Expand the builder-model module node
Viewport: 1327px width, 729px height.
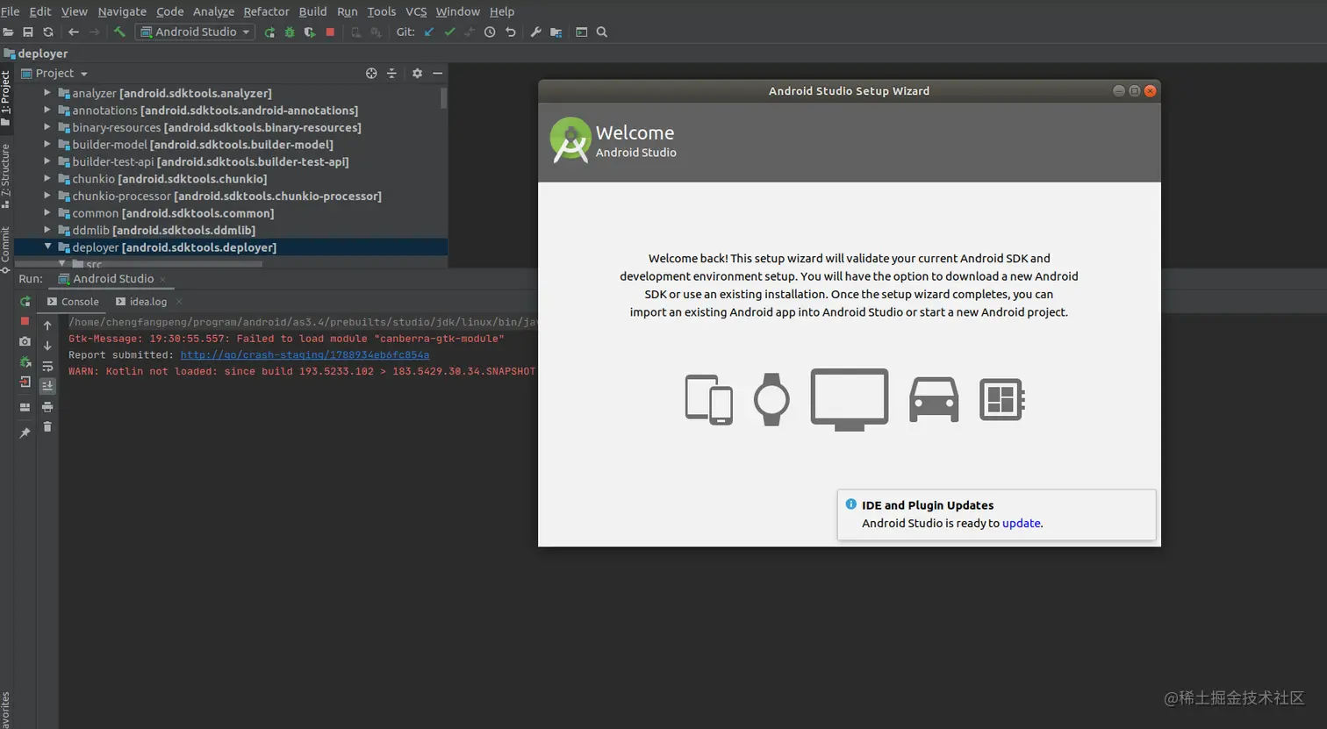[x=47, y=145]
